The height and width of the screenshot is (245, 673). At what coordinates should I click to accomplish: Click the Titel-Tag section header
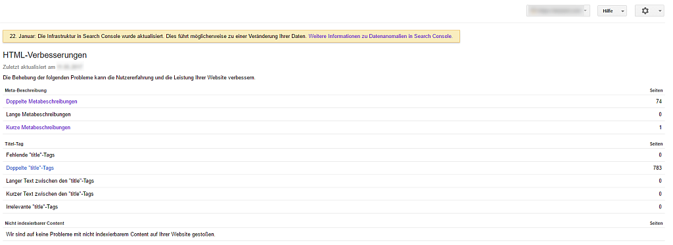pos(14,144)
